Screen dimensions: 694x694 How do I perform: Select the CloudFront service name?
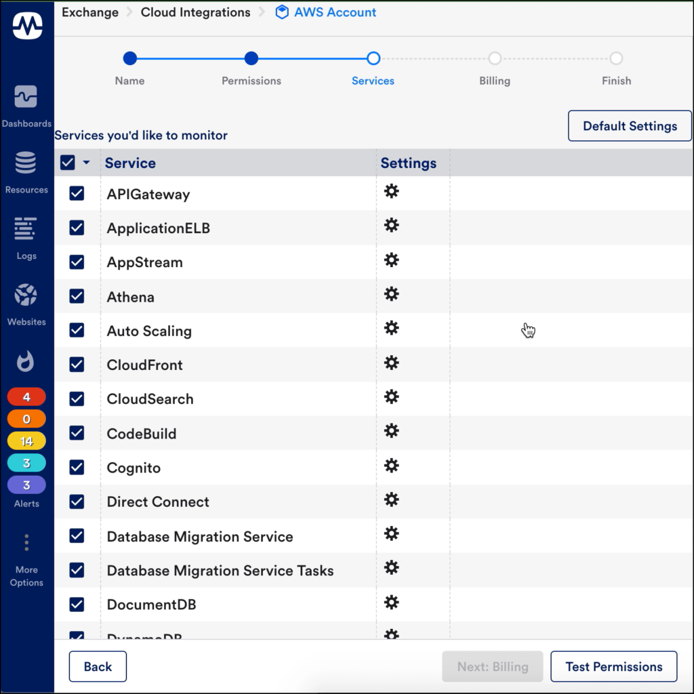coord(145,365)
